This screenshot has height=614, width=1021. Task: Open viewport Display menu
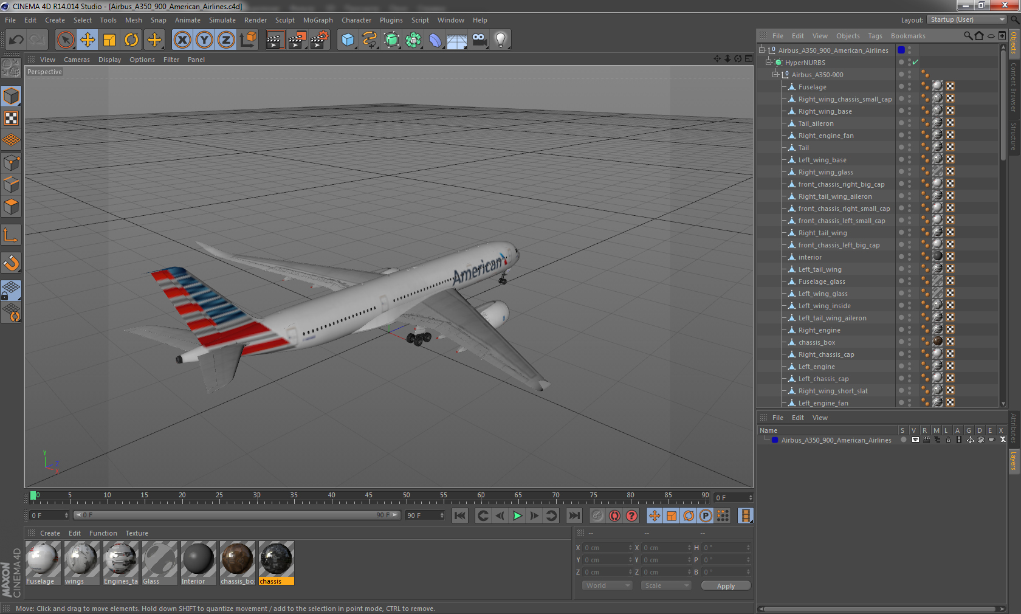coord(109,60)
